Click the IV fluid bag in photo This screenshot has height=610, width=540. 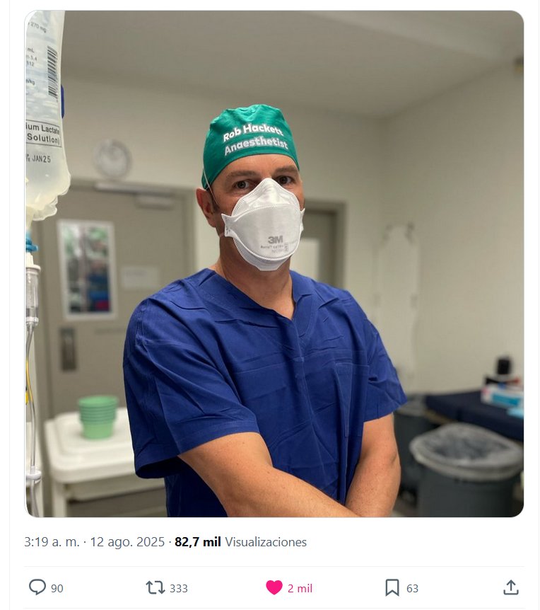(x=46, y=113)
